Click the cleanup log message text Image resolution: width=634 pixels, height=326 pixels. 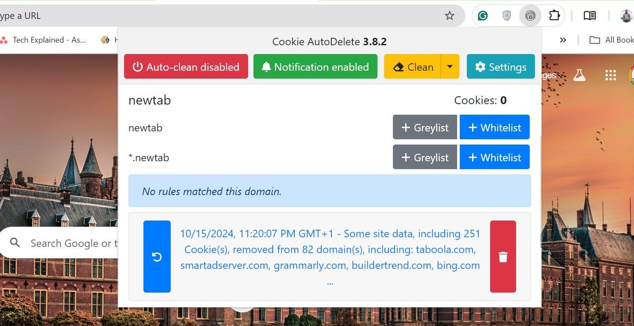pos(330,257)
